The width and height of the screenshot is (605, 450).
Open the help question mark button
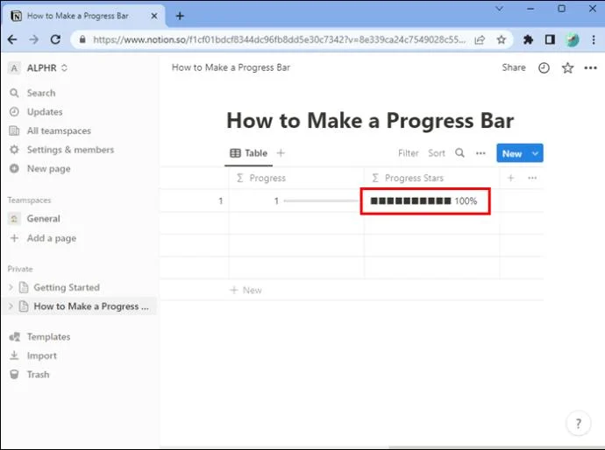click(578, 424)
